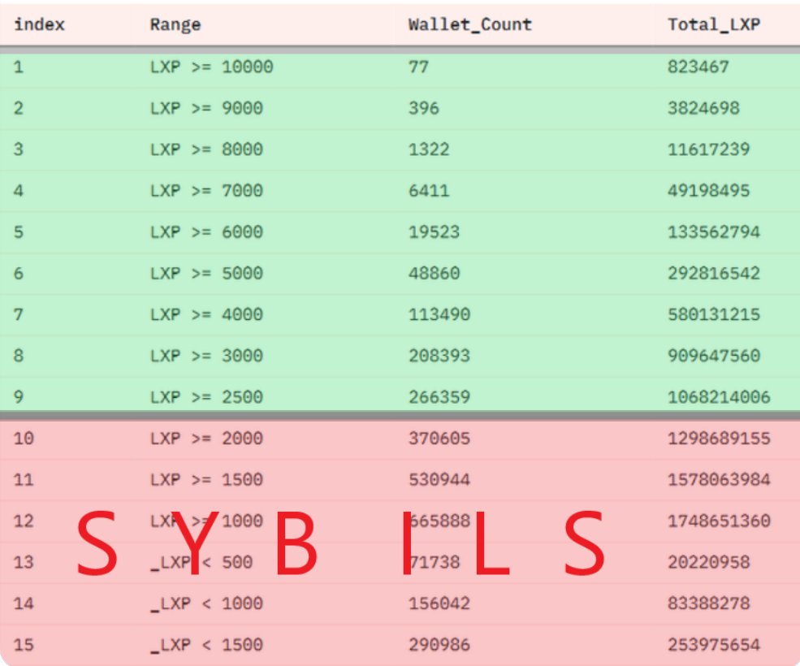Click index cell 5
800x666 pixels.
[19, 231]
